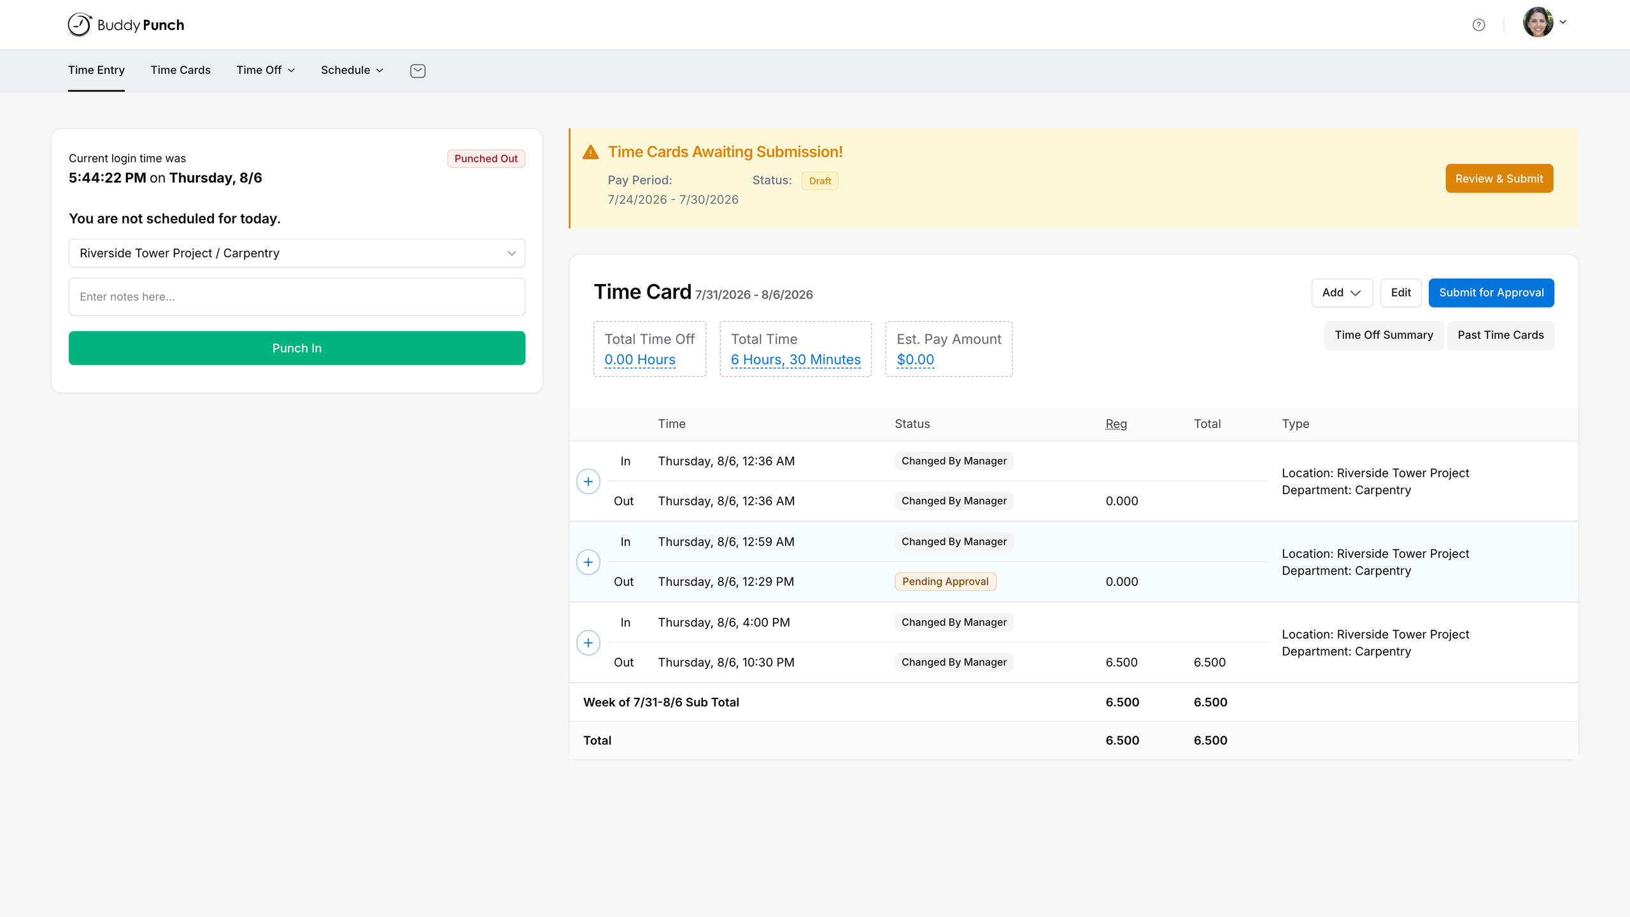Click the warning triangle icon in the banner

pos(591,152)
